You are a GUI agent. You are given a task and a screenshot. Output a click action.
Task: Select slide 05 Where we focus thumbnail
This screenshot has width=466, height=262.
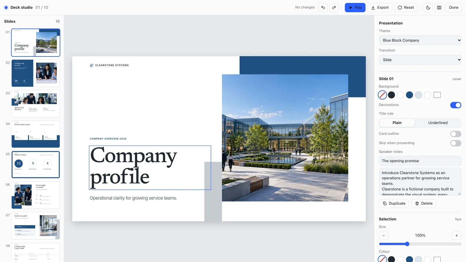pyautogui.click(x=36, y=164)
